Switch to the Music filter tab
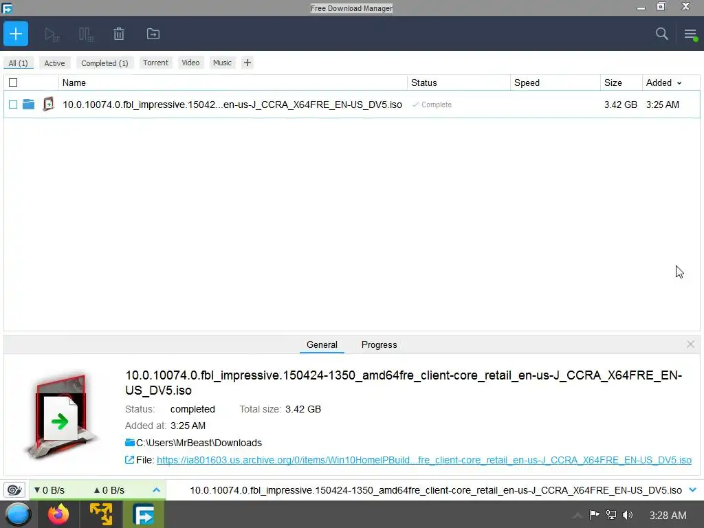 222,63
